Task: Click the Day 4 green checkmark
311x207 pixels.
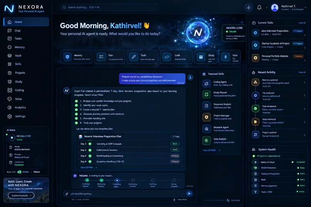Action: point(90,162)
